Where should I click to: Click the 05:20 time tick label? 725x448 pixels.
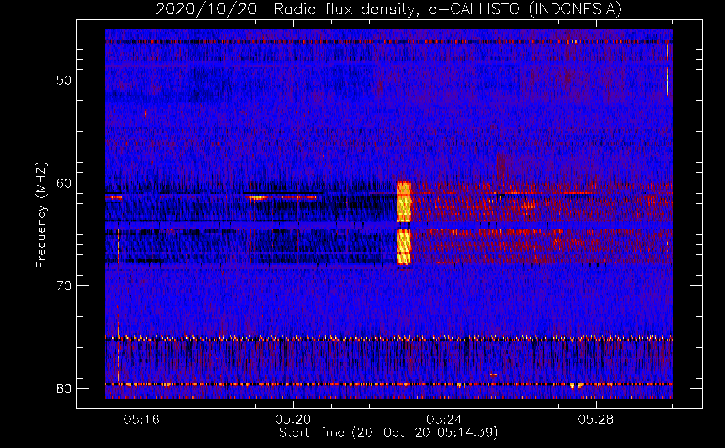(293, 420)
